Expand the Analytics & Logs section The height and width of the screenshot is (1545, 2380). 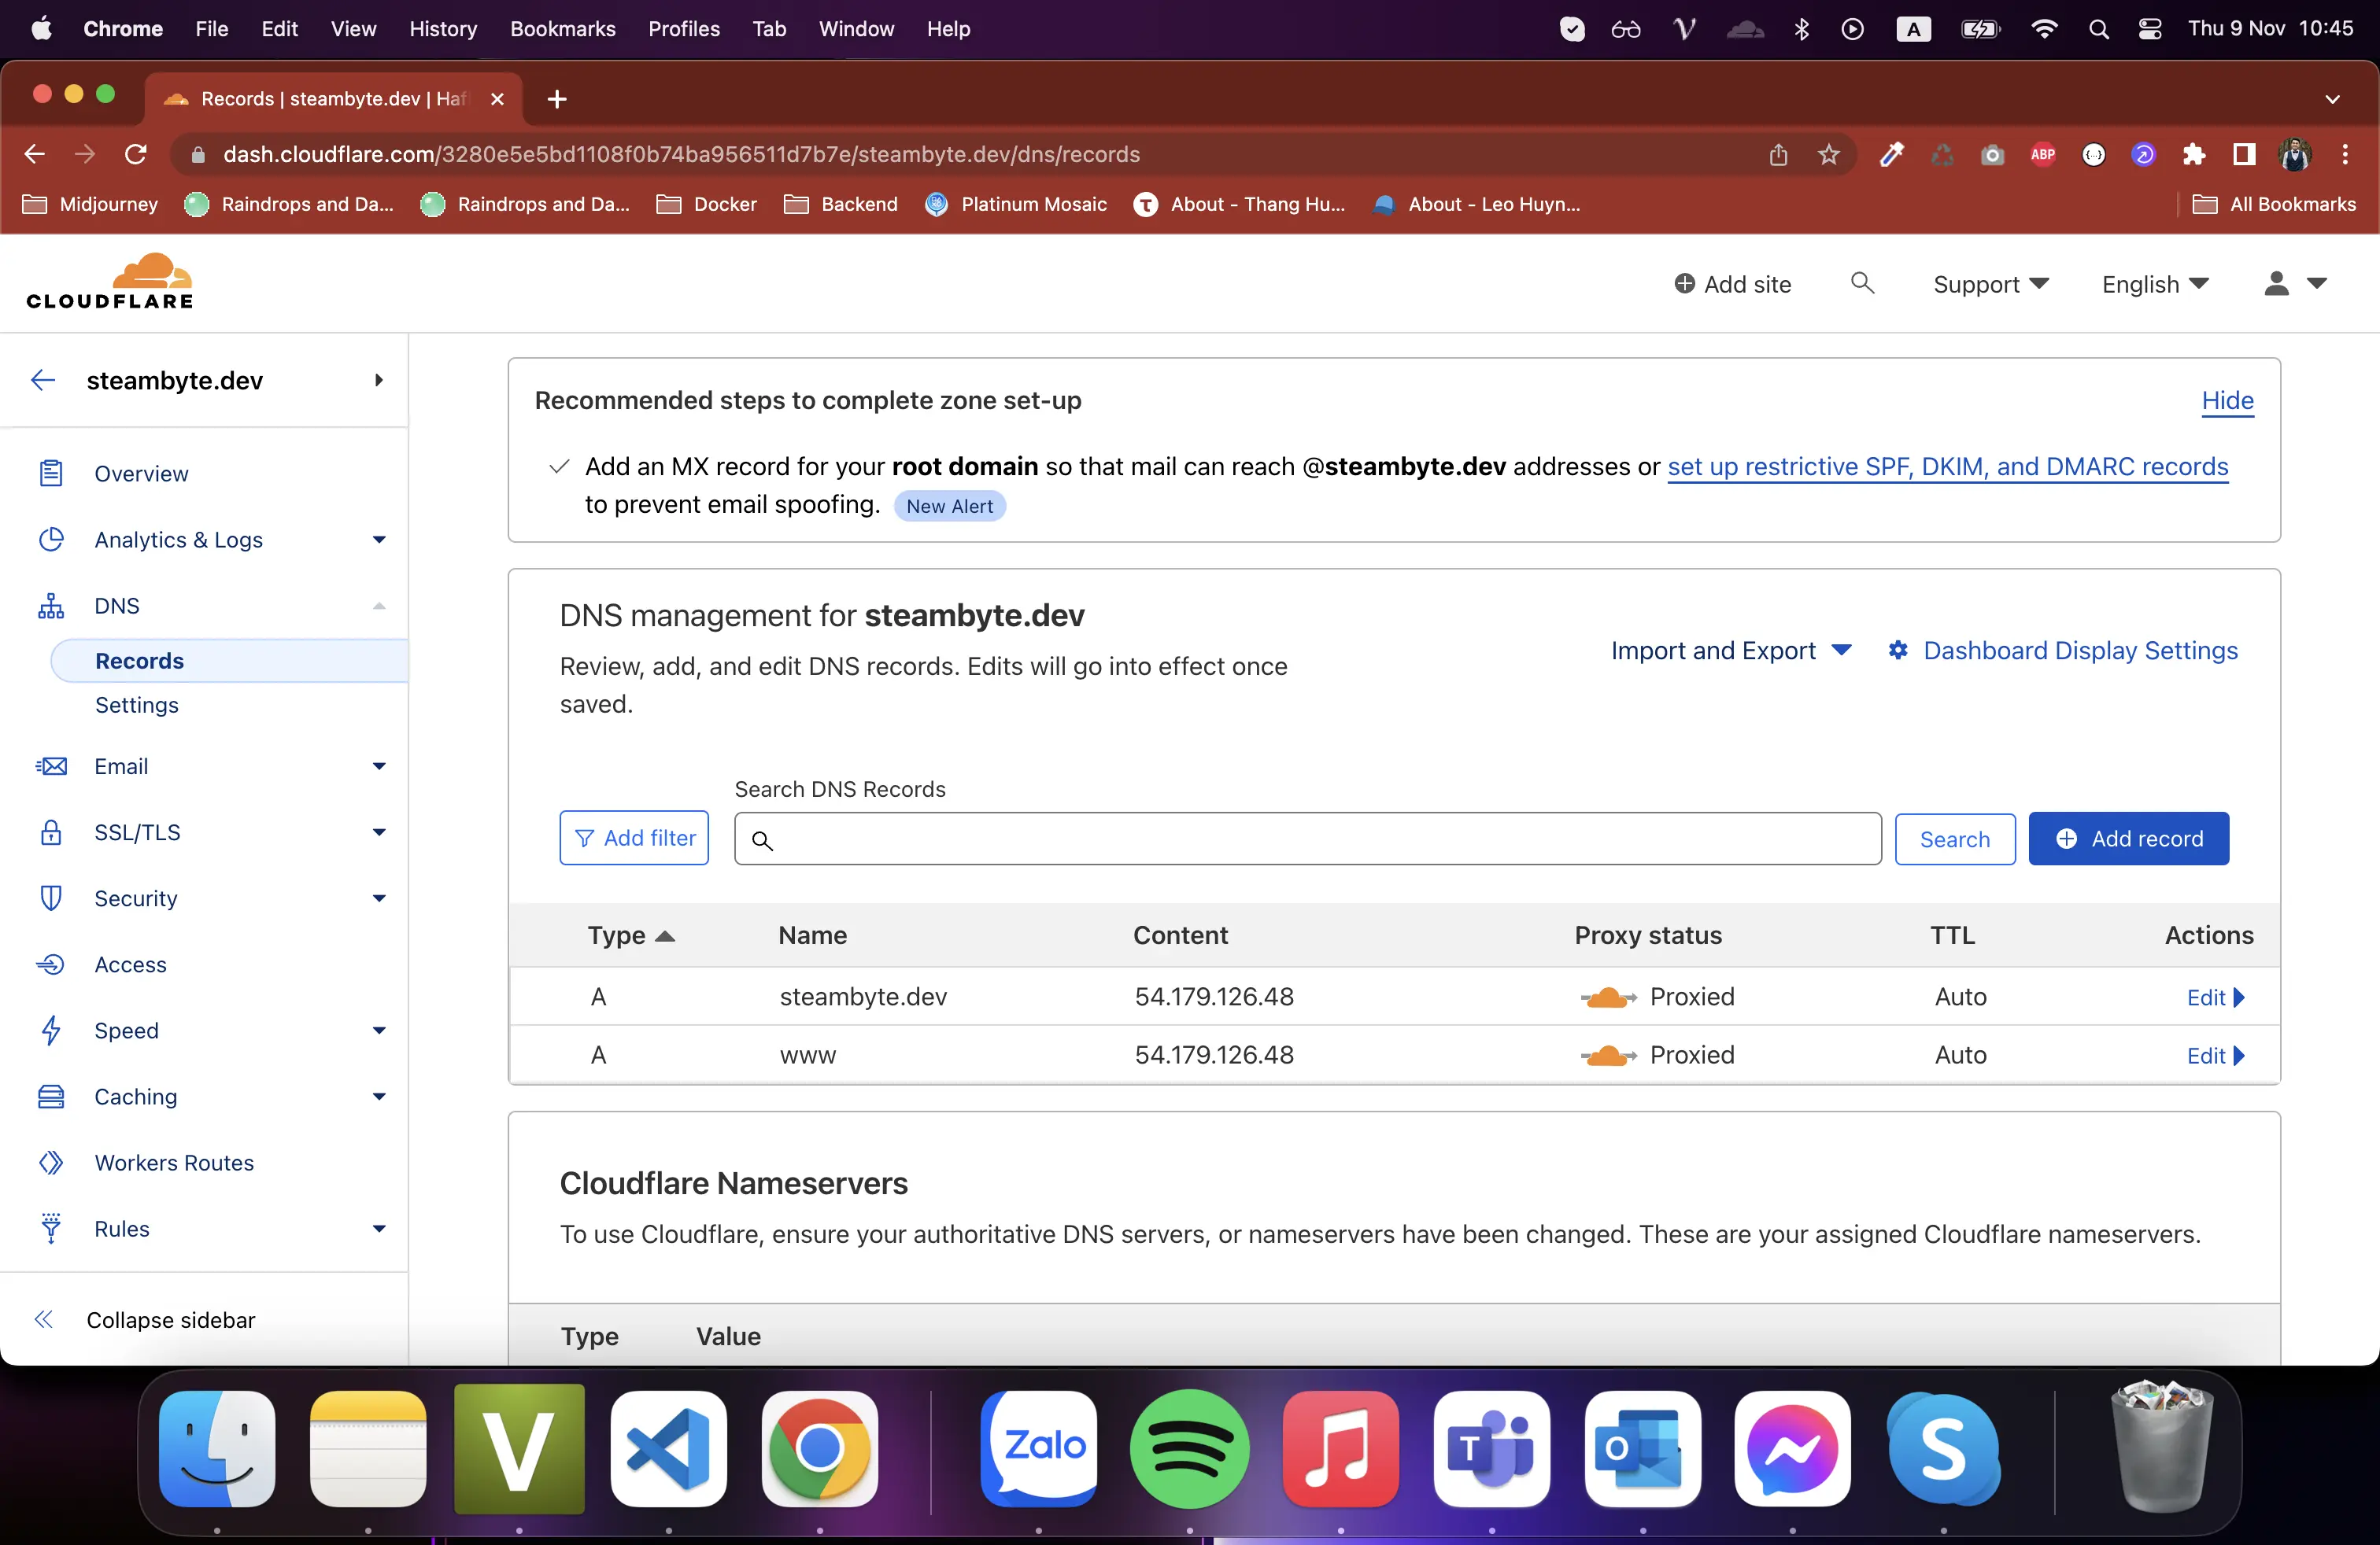point(379,540)
